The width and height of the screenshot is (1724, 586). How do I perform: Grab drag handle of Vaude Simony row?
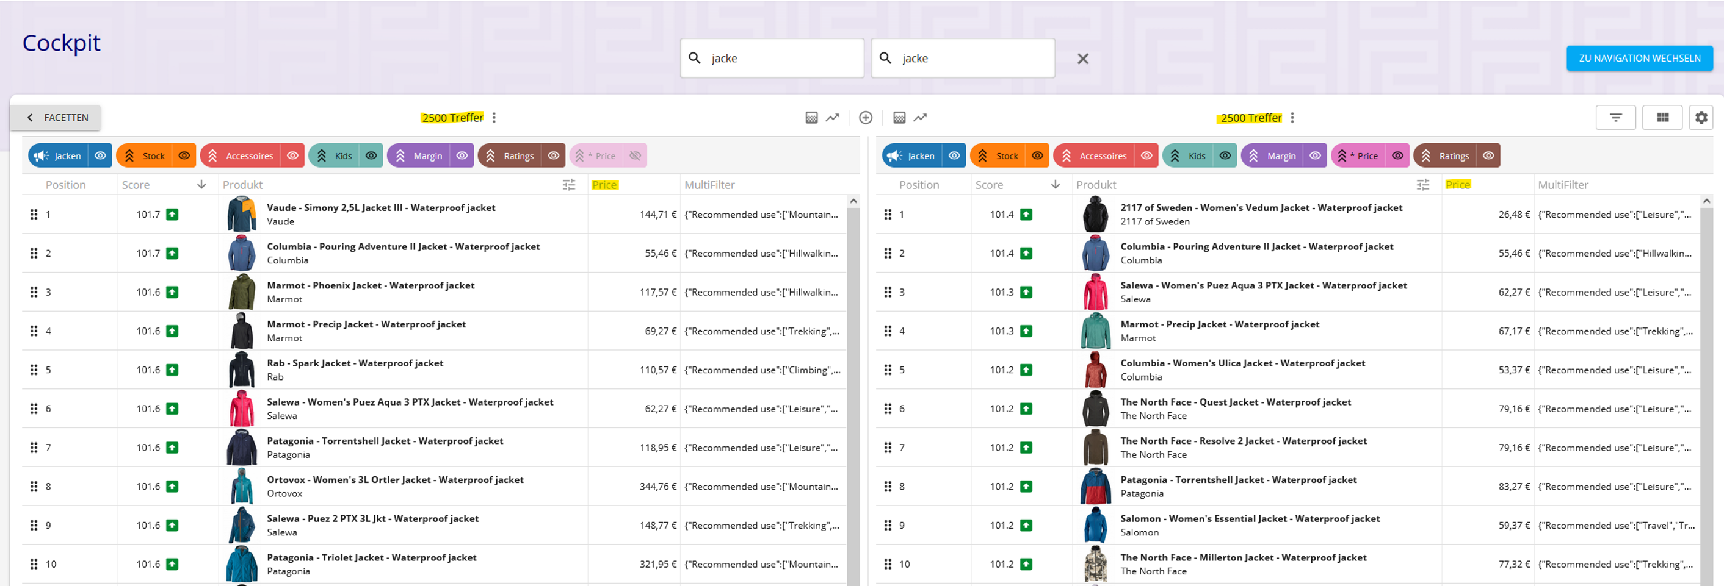pyautogui.click(x=34, y=215)
